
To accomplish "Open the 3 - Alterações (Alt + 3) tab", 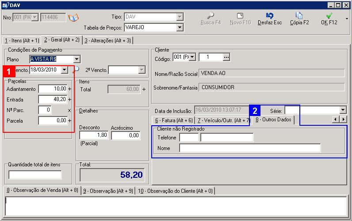I will tap(108, 41).
